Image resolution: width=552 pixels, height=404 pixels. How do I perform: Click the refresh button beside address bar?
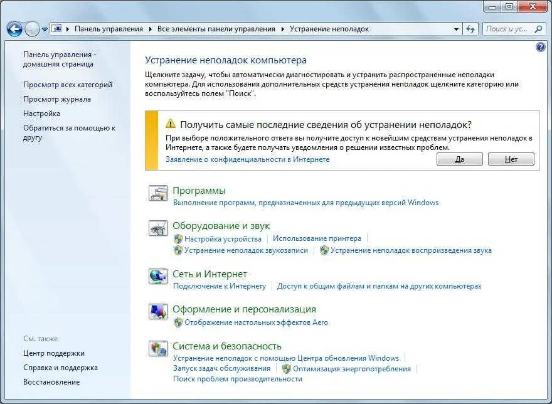pyautogui.click(x=470, y=29)
